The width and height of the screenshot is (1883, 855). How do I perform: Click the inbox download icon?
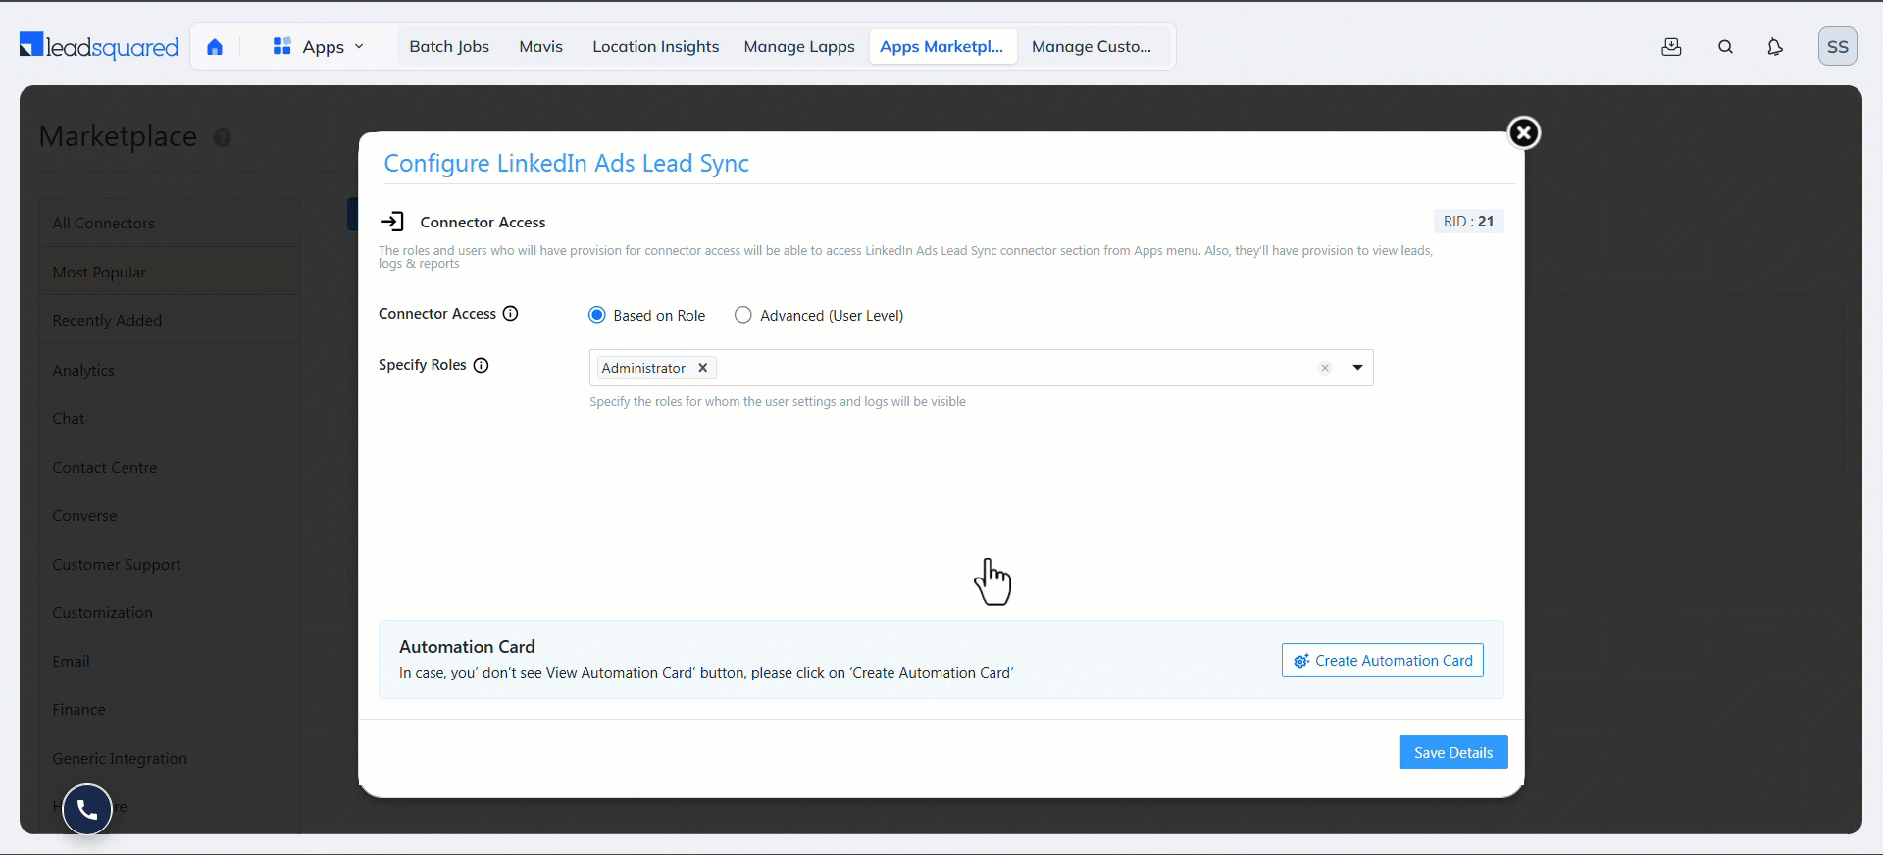pyautogui.click(x=1672, y=46)
